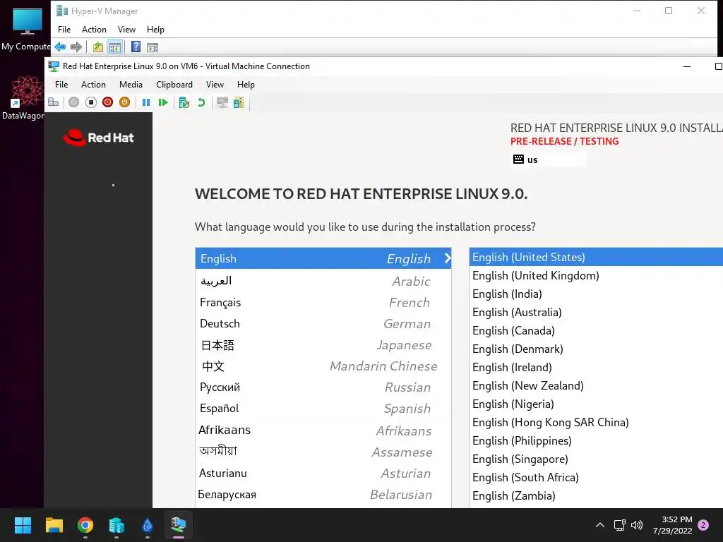Open Clipboard menu in VM Connection window
Viewport: 723px width, 542px height.
(x=174, y=85)
